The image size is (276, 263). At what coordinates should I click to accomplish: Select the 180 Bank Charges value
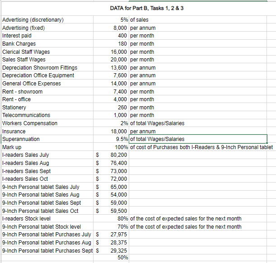[x=111, y=44]
